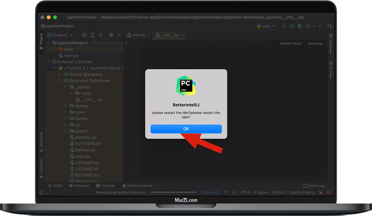Change line separator LF in status bar
The image size is (372, 216).
[234, 192]
